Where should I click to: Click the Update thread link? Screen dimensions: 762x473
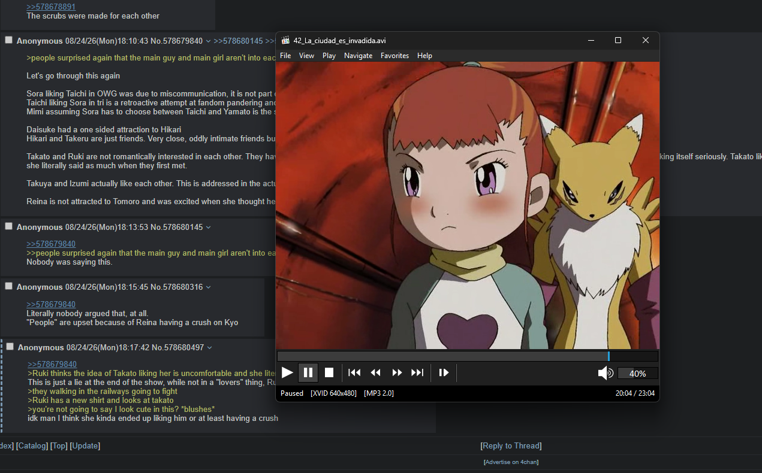pyautogui.click(x=85, y=446)
